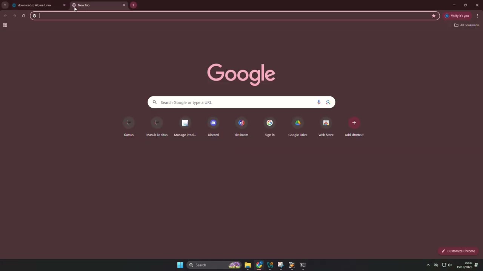Open the Windows Start menu
483x271 pixels.
click(180, 265)
